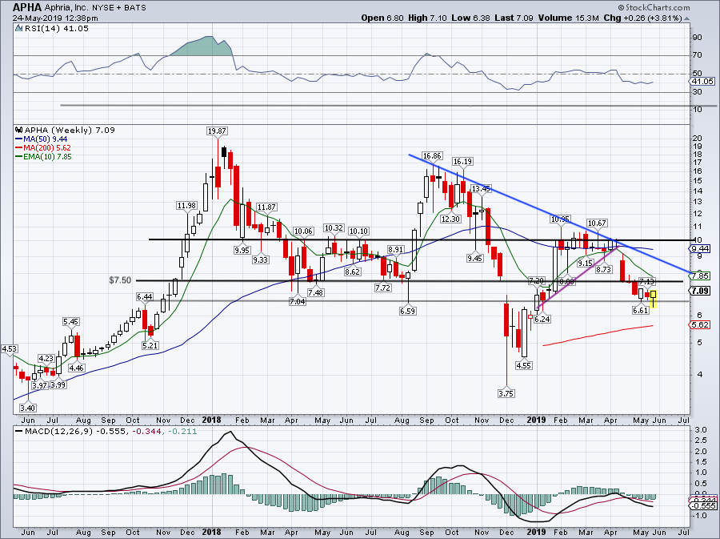The height and width of the screenshot is (539, 720).
Task: Click the 5.45 price label
Action: [70, 322]
